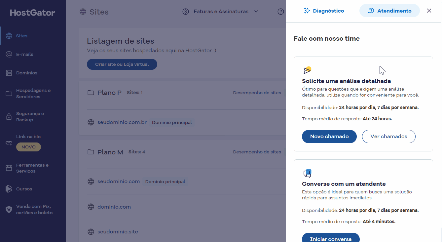Image resolution: width=442 pixels, height=242 pixels.
Task: Click the Novo chamado button
Action: pyautogui.click(x=329, y=137)
